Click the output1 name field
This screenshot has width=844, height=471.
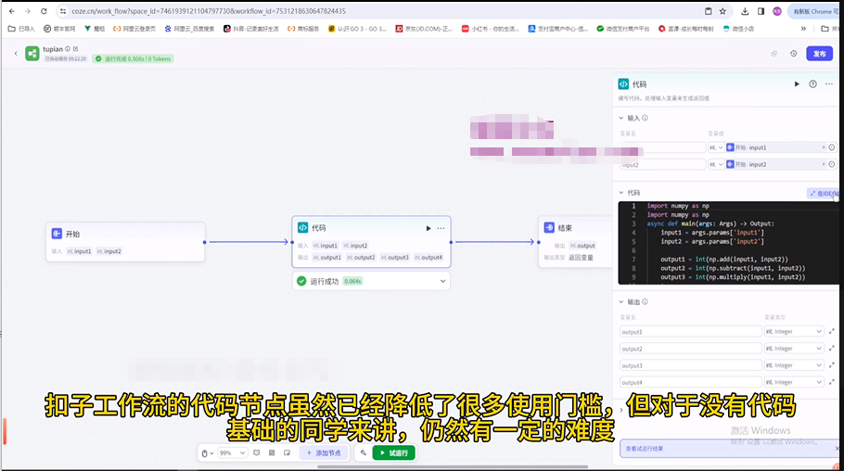[x=691, y=332]
